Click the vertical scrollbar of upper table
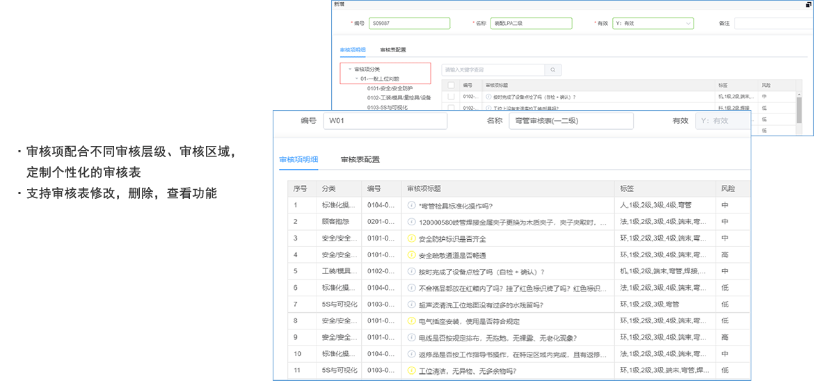Viewport: 814px width, 381px height. coord(799,108)
